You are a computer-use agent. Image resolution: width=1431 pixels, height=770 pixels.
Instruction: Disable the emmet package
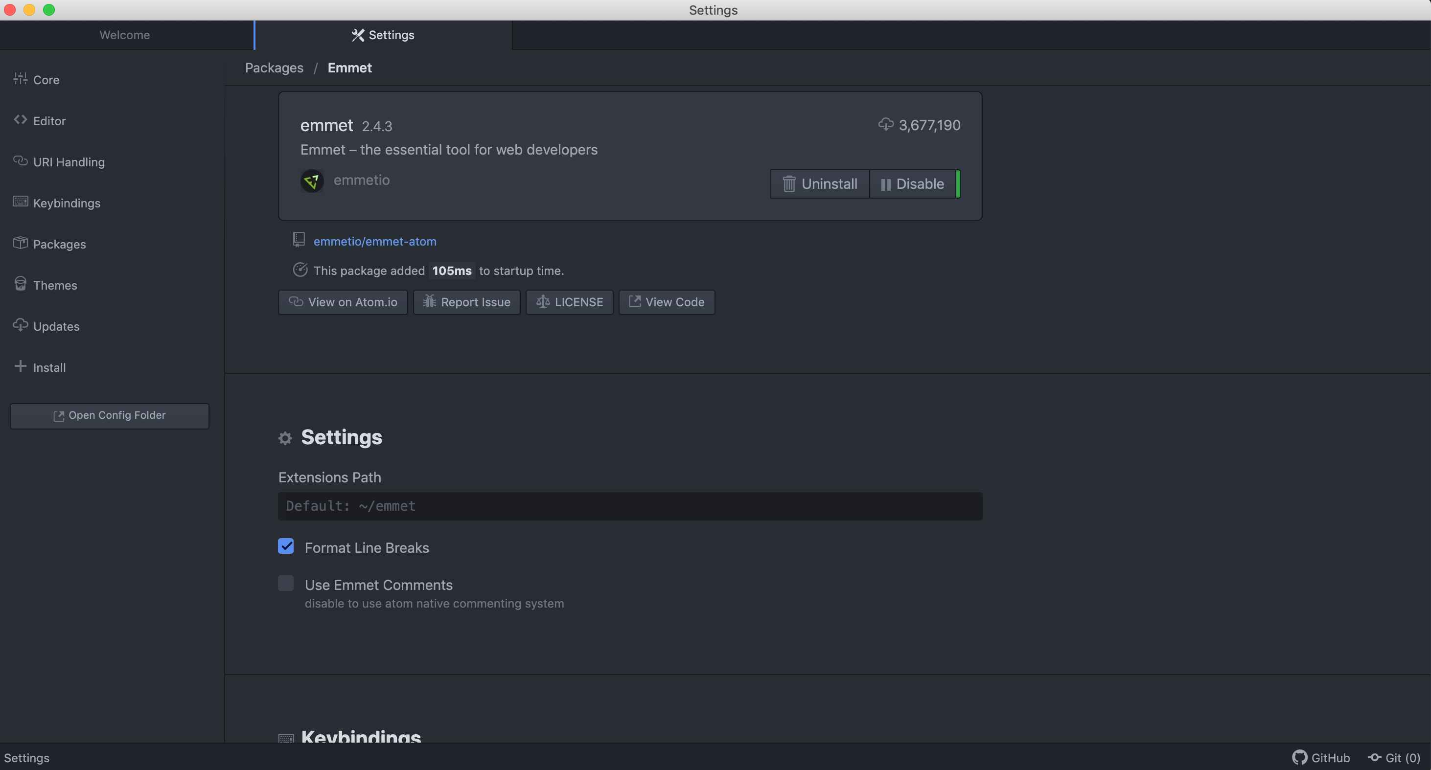coord(912,184)
